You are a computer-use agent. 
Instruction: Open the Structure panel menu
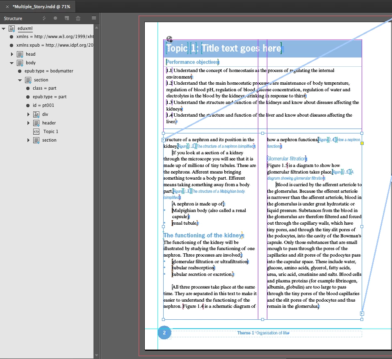click(x=94, y=18)
